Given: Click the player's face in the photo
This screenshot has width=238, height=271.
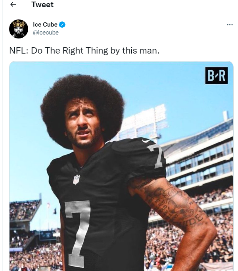Looking at the screenshot, I should 83,123.
